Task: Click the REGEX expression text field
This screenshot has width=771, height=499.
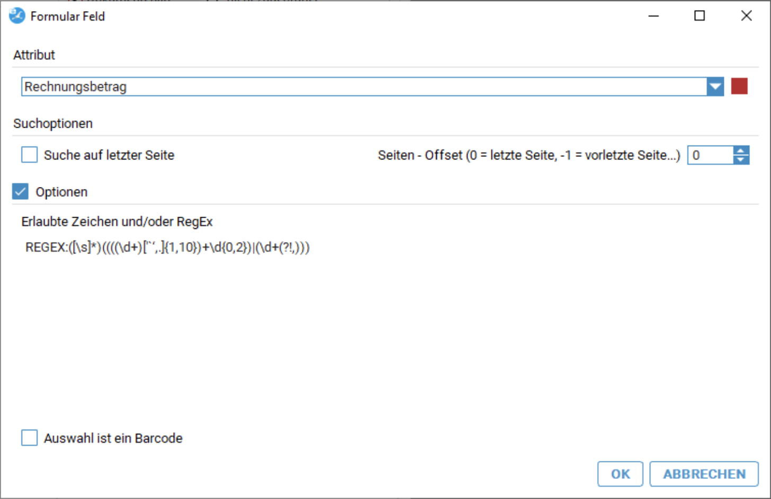Action: [167, 247]
